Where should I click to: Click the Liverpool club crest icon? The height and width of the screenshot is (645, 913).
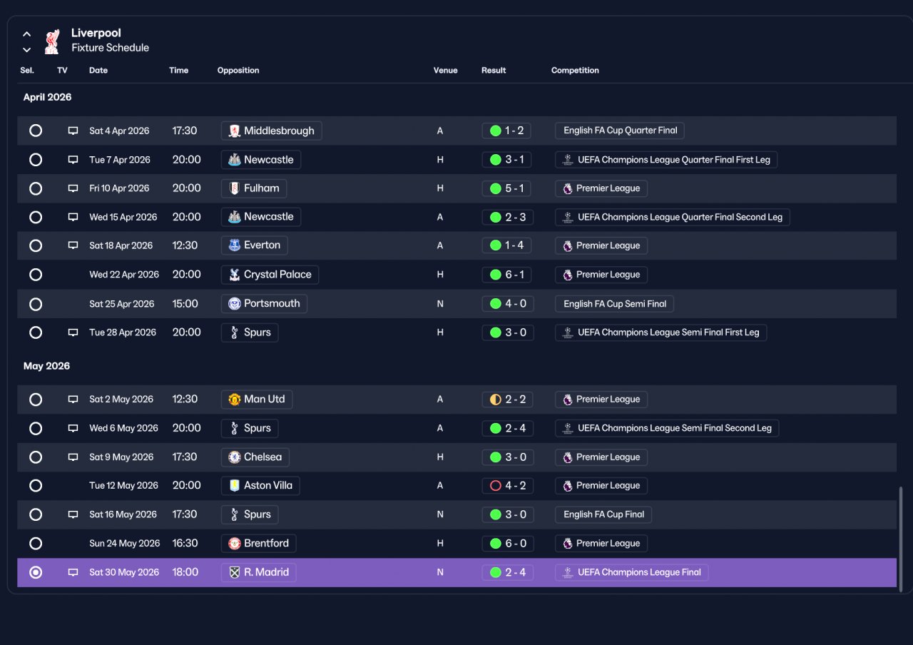(51, 41)
